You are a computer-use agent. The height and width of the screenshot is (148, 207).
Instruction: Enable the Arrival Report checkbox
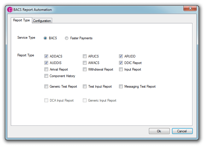tap(46, 69)
